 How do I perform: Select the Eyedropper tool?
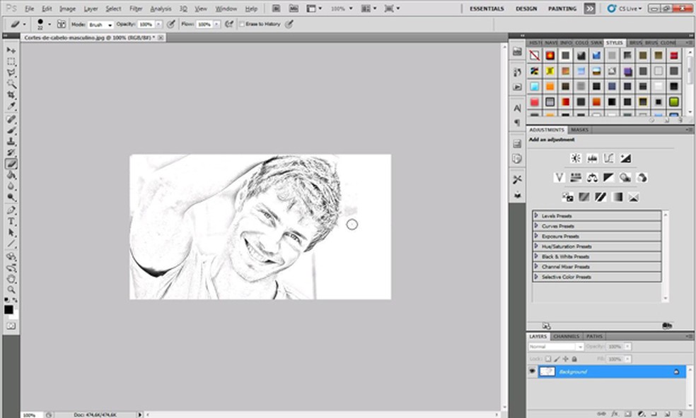tap(11, 106)
